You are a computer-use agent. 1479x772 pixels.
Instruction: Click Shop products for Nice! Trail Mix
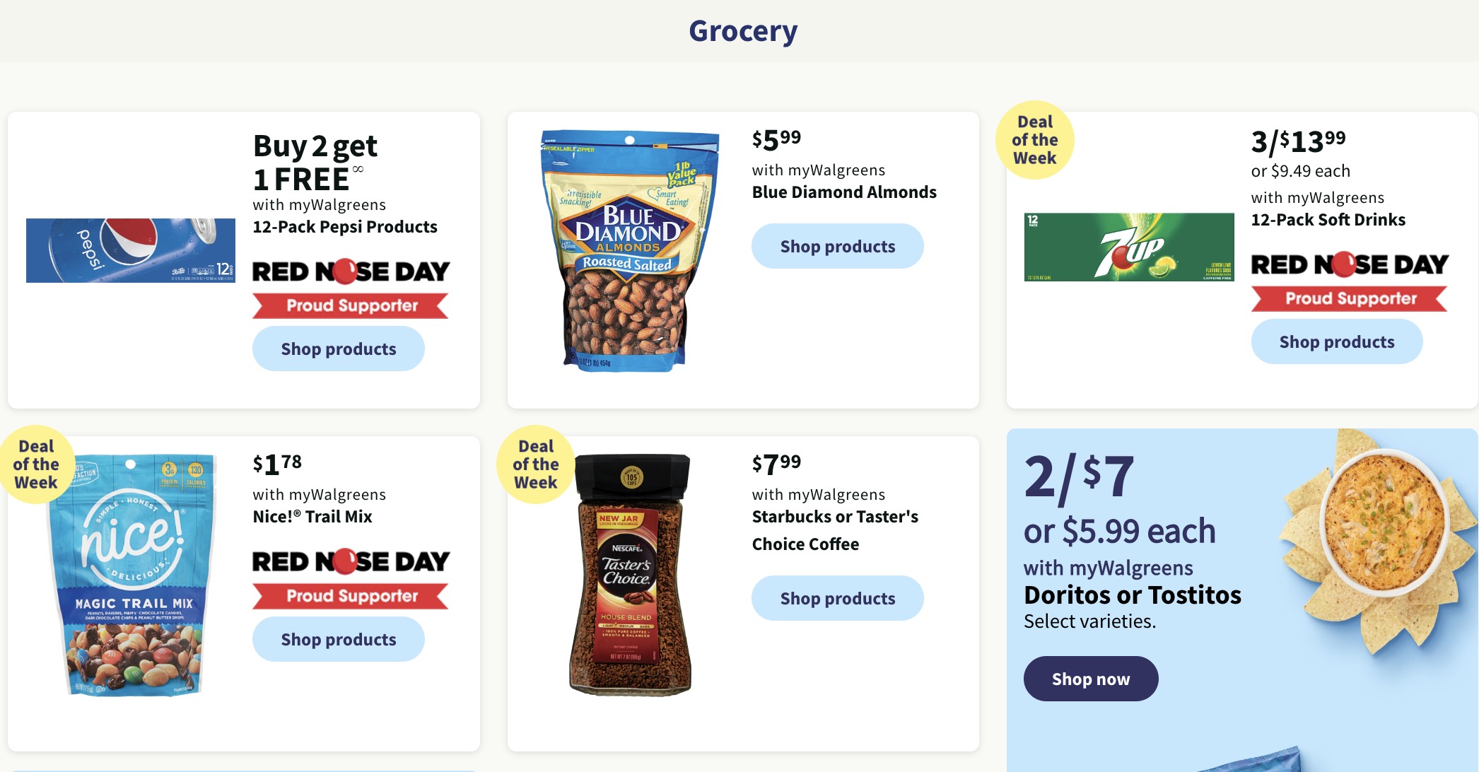pos(338,638)
